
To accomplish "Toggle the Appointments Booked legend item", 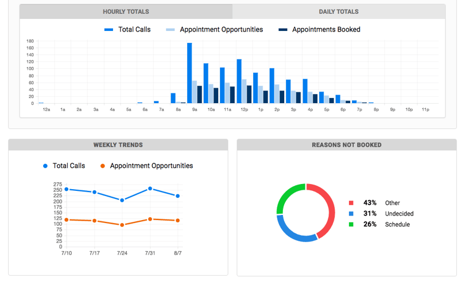I will 319,29.
